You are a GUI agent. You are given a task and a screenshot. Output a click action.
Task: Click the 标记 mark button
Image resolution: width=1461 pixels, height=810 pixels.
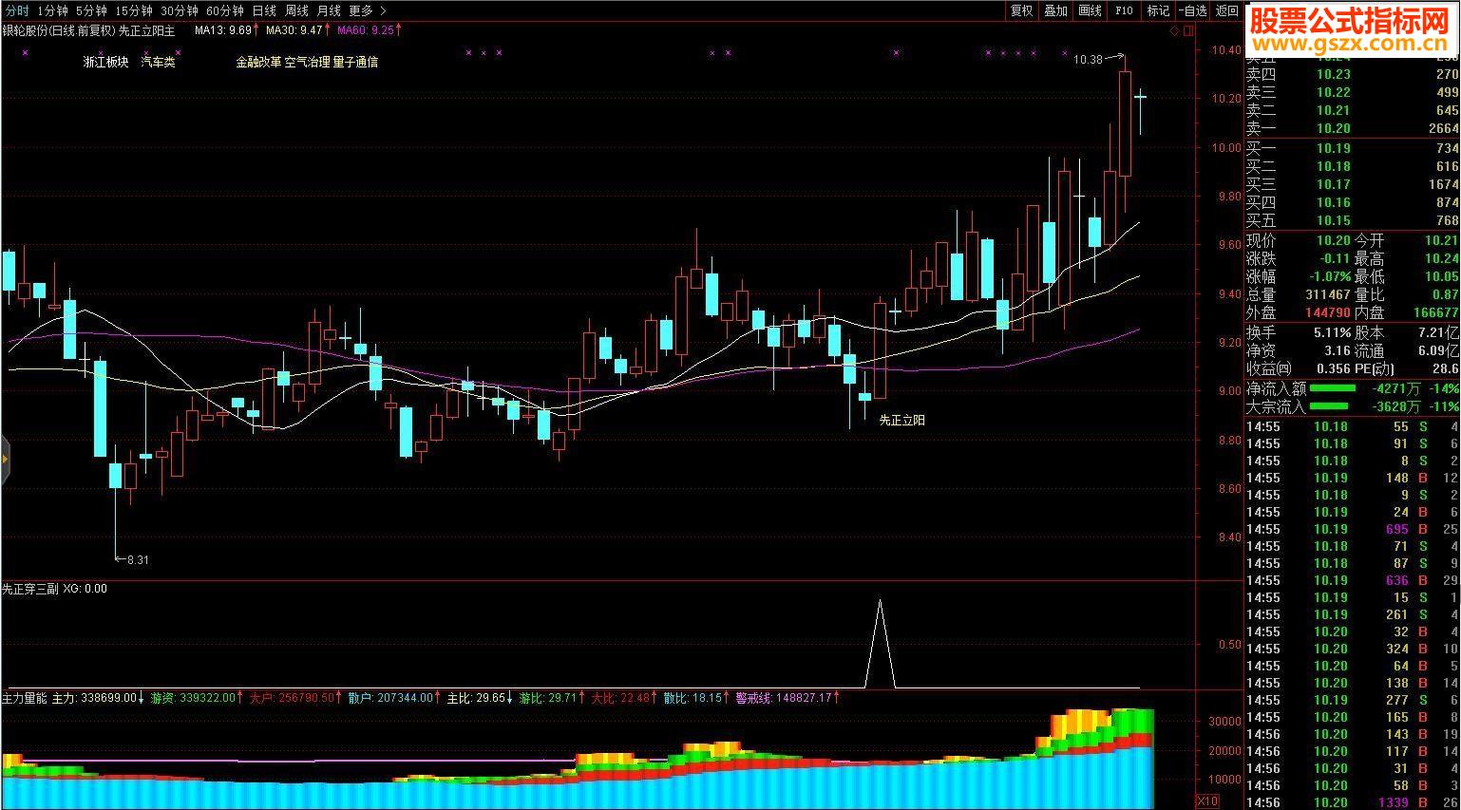(x=1158, y=10)
